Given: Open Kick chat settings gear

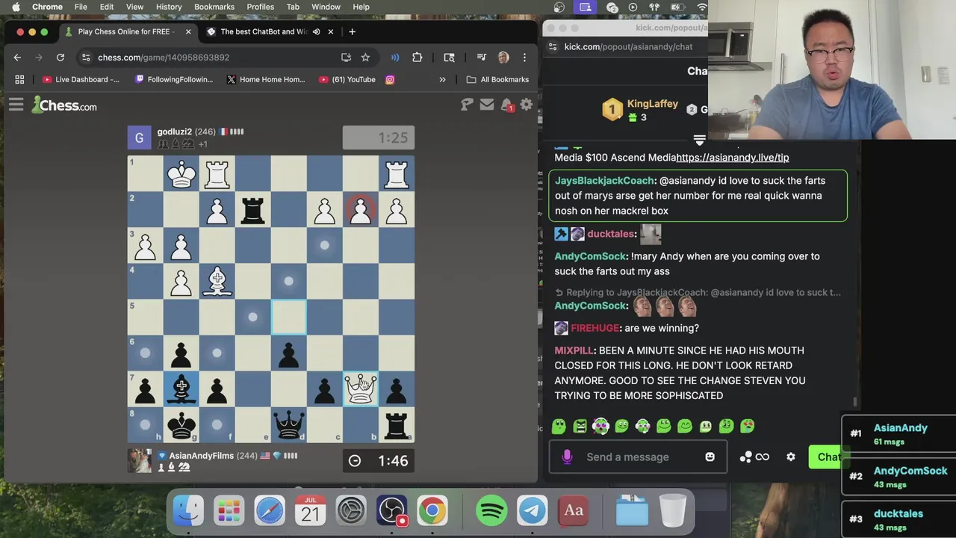Looking at the screenshot, I should pos(791,457).
